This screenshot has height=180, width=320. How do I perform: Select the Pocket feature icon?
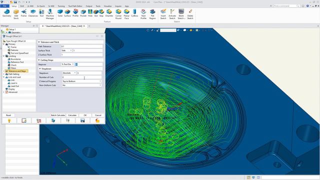click(83, 13)
